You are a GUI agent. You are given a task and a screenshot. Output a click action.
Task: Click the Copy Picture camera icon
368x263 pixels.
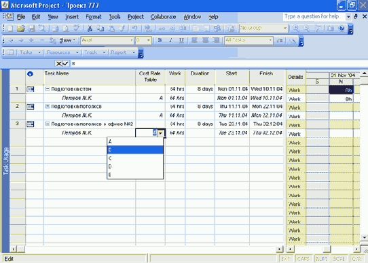point(331,29)
